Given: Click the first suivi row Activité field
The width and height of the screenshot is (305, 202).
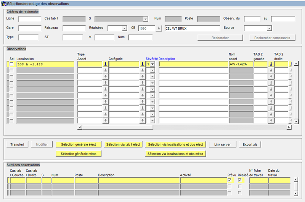Looking at the screenshot, I should [204, 180].
